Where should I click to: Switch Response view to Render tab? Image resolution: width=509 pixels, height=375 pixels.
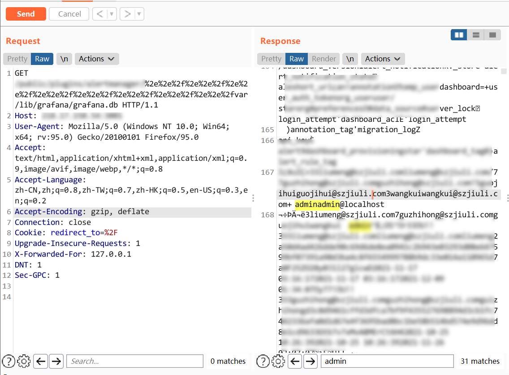point(324,59)
